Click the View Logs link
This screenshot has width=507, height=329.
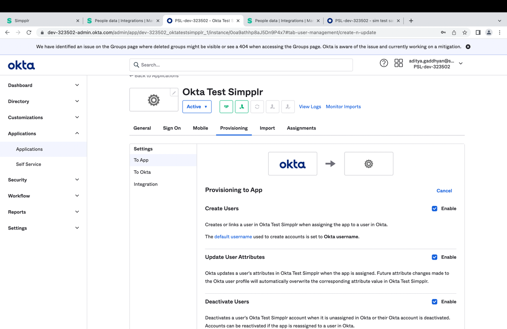[310, 106]
